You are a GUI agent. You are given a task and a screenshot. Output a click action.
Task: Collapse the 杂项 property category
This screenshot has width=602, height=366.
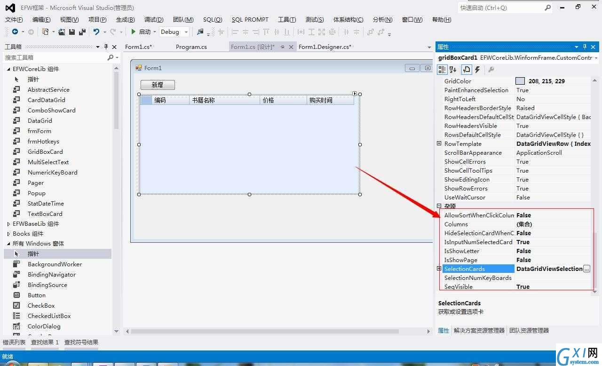pyautogui.click(x=439, y=206)
